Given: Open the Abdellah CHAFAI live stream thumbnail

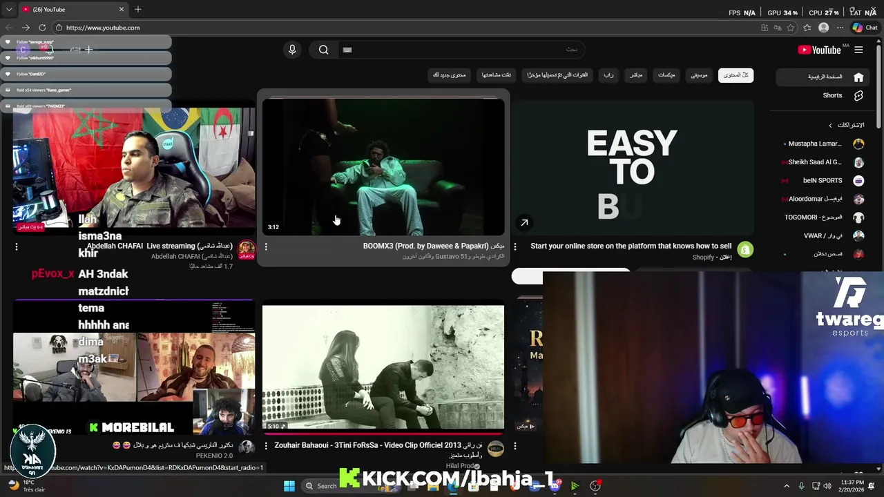Looking at the screenshot, I should point(134,167).
